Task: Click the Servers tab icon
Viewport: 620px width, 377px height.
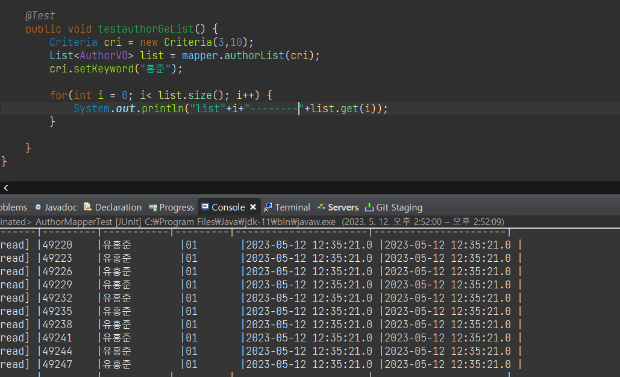Action: [x=322, y=207]
